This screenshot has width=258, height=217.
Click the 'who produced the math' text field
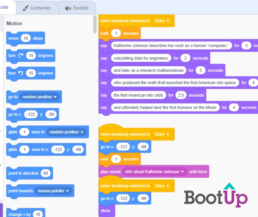coord(175,83)
